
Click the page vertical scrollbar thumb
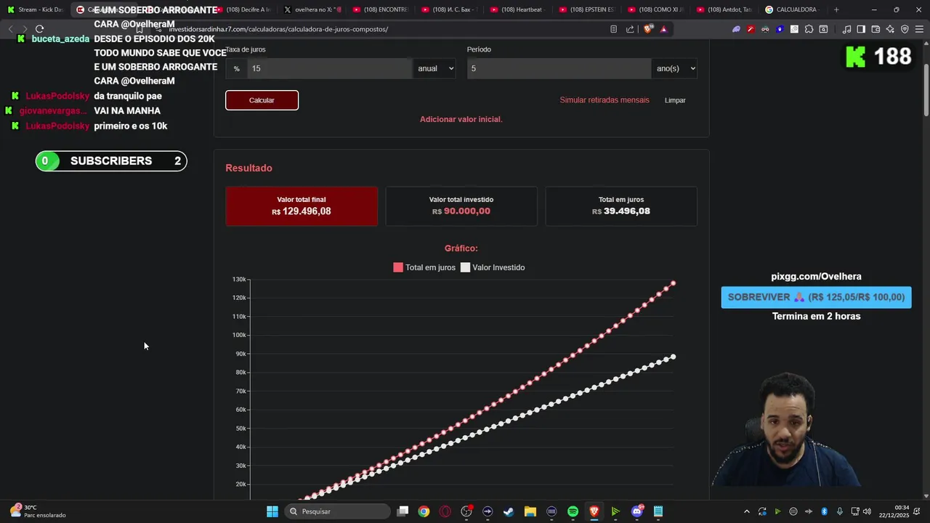[x=926, y=90]
